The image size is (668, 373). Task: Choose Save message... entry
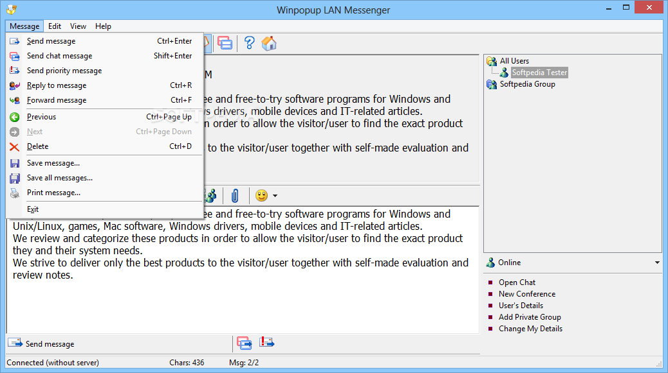pyautogui.click(x=106, y=163)
